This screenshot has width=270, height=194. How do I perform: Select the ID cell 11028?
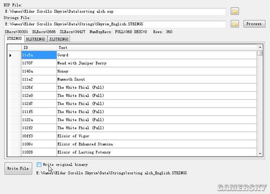39,152
